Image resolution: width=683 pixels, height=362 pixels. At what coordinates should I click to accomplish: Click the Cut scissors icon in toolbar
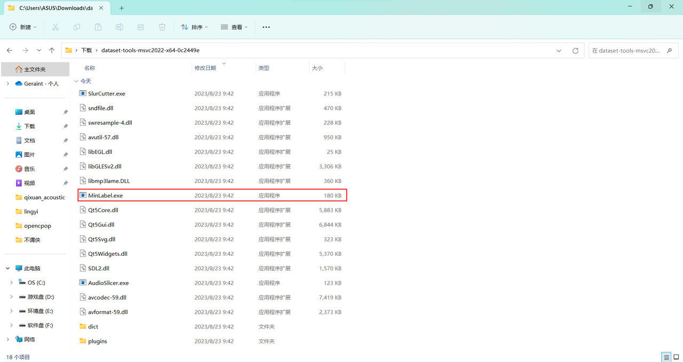coord(55,27)
